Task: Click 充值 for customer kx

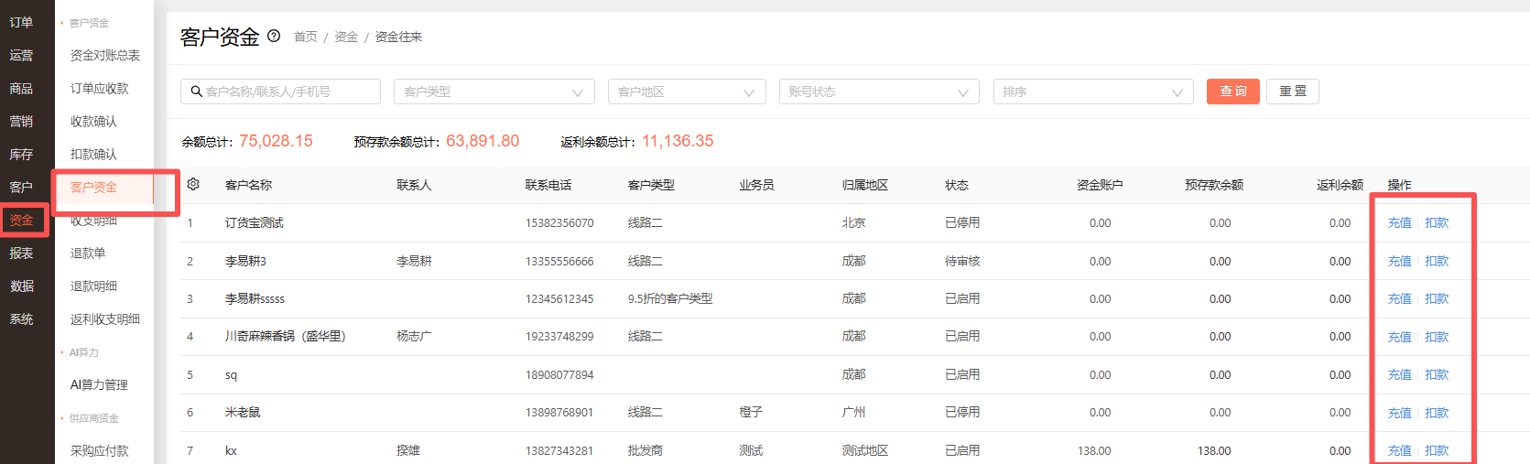Action: 1399,451
